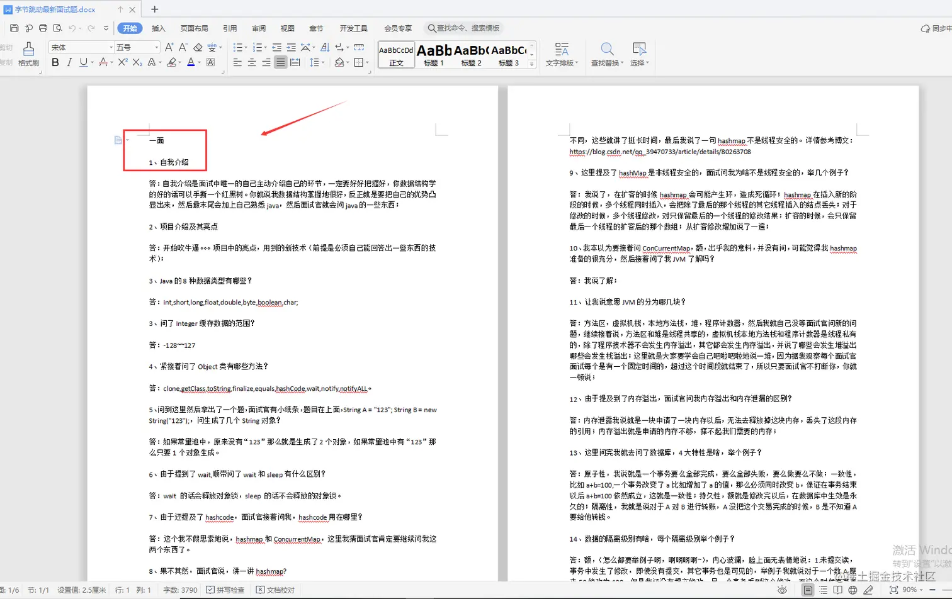Apply the 正文 style

coord(396,55)
